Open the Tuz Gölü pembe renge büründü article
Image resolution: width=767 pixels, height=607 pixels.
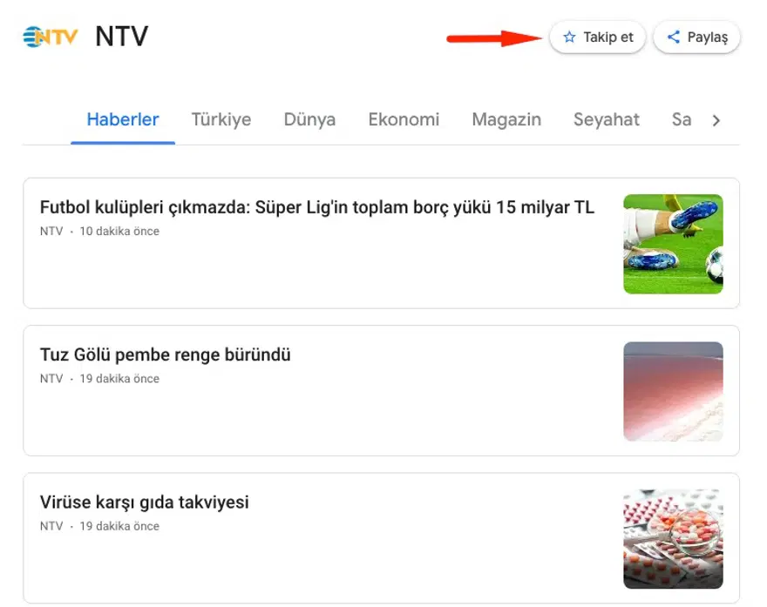point(166,354)
